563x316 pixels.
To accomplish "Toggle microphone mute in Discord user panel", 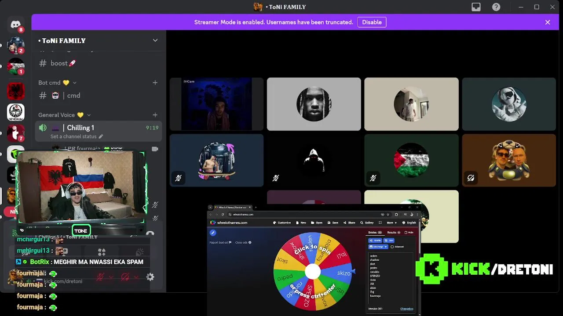I will tap(101, 277).
